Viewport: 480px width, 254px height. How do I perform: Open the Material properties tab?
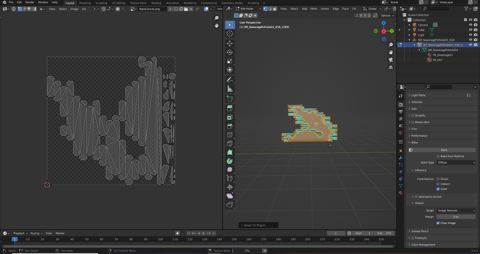point(401,193)
